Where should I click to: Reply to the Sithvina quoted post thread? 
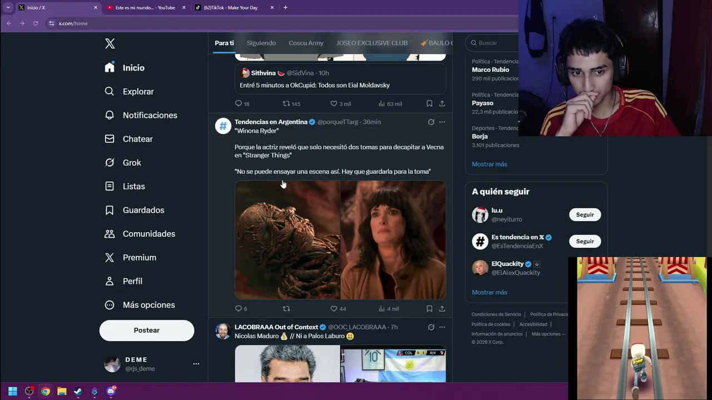pos(242,104)
